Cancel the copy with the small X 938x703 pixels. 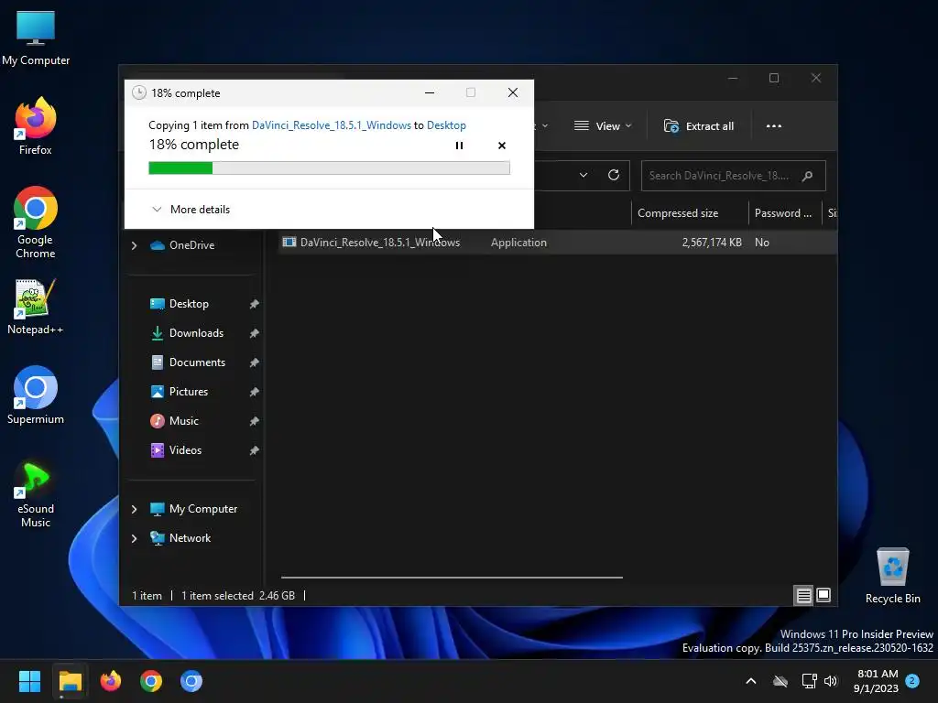[x=502, y=146]
